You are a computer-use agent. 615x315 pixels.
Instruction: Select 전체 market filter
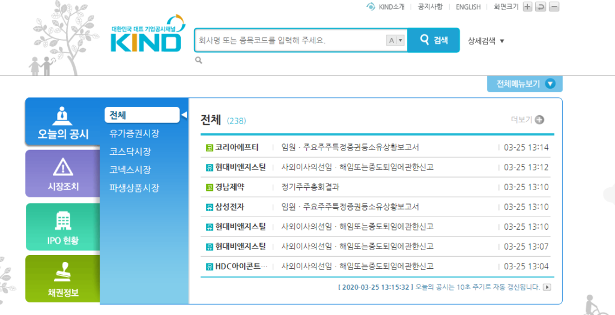pyautogui.click(x=142, y=115)
